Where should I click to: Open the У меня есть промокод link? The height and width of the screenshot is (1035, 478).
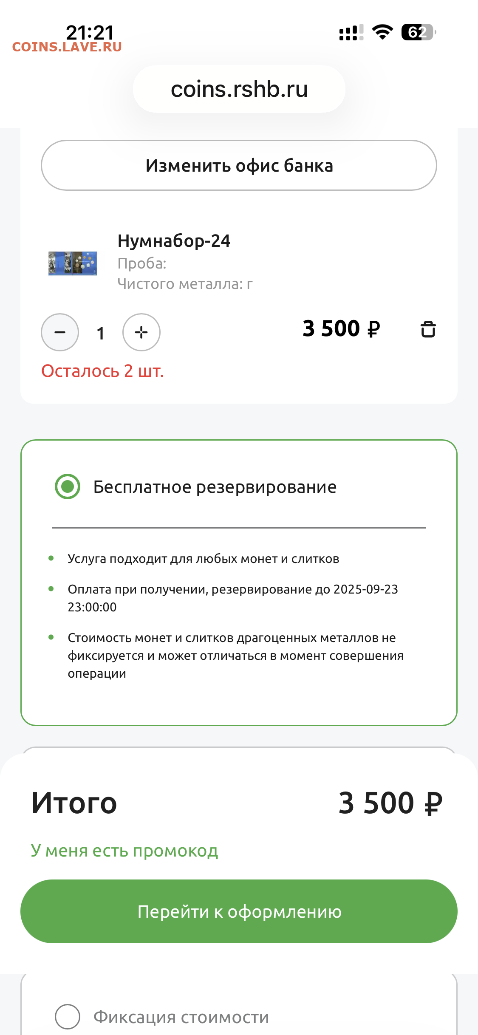point(124,851)
